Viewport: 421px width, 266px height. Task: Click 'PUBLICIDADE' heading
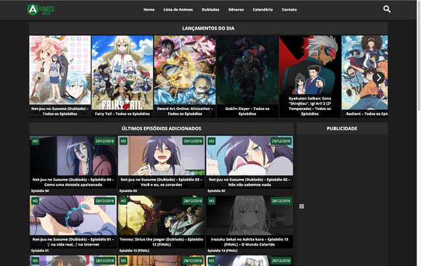pyautogui.click(x=342, y=128)
